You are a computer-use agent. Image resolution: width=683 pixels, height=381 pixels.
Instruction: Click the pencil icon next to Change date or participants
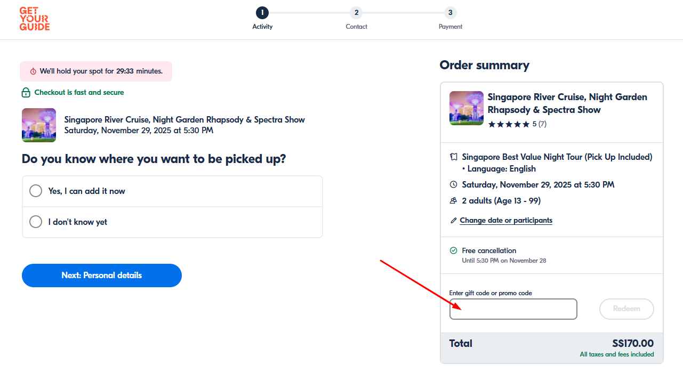pos(454,220)
